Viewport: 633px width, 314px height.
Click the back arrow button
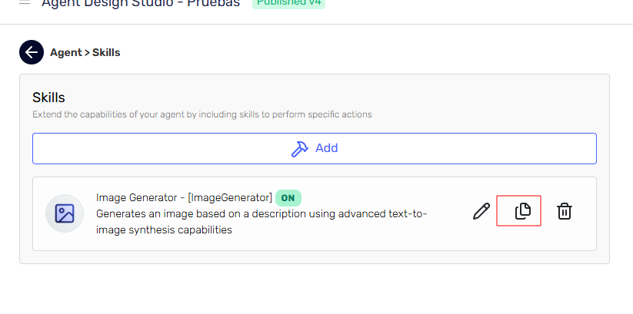pos(32,52)
